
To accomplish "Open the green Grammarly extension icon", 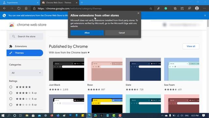I will tap(166, 9).
